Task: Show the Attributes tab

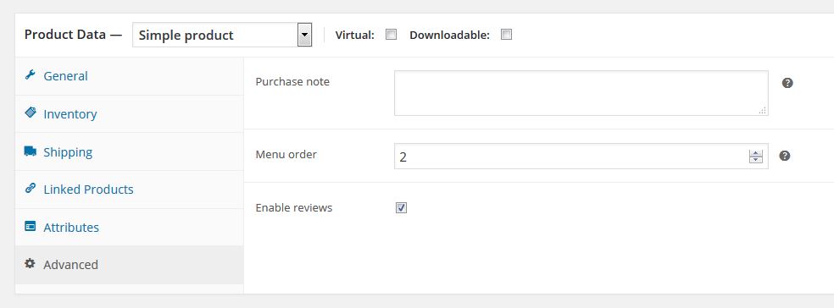Action: point(129,228)
